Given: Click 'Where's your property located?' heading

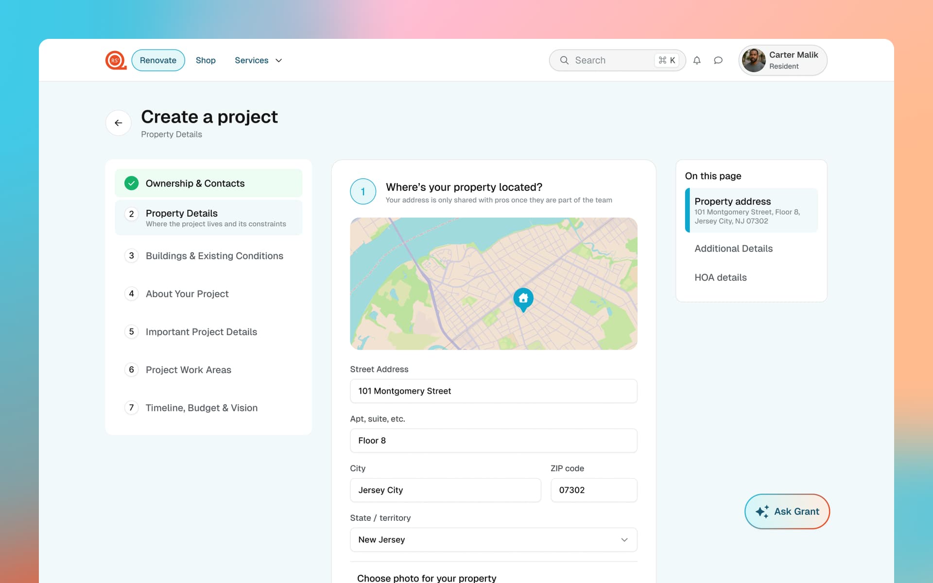Looking at the screenshot, I should (x=464, y=187).
